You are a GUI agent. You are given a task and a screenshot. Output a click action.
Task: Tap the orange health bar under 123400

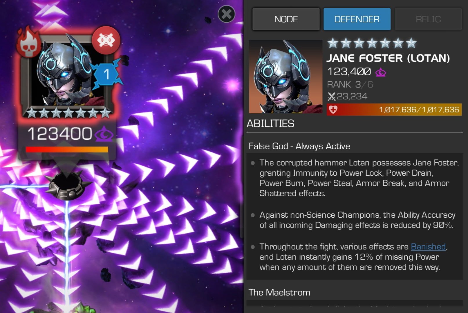click(x=67, y=149)
